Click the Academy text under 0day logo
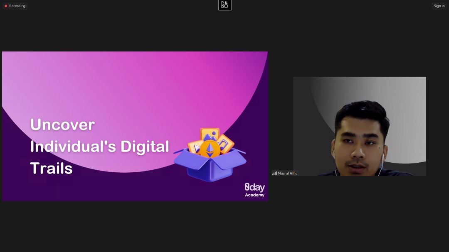The width and height of the screenshot is (449, 252). tap(254, 195)
